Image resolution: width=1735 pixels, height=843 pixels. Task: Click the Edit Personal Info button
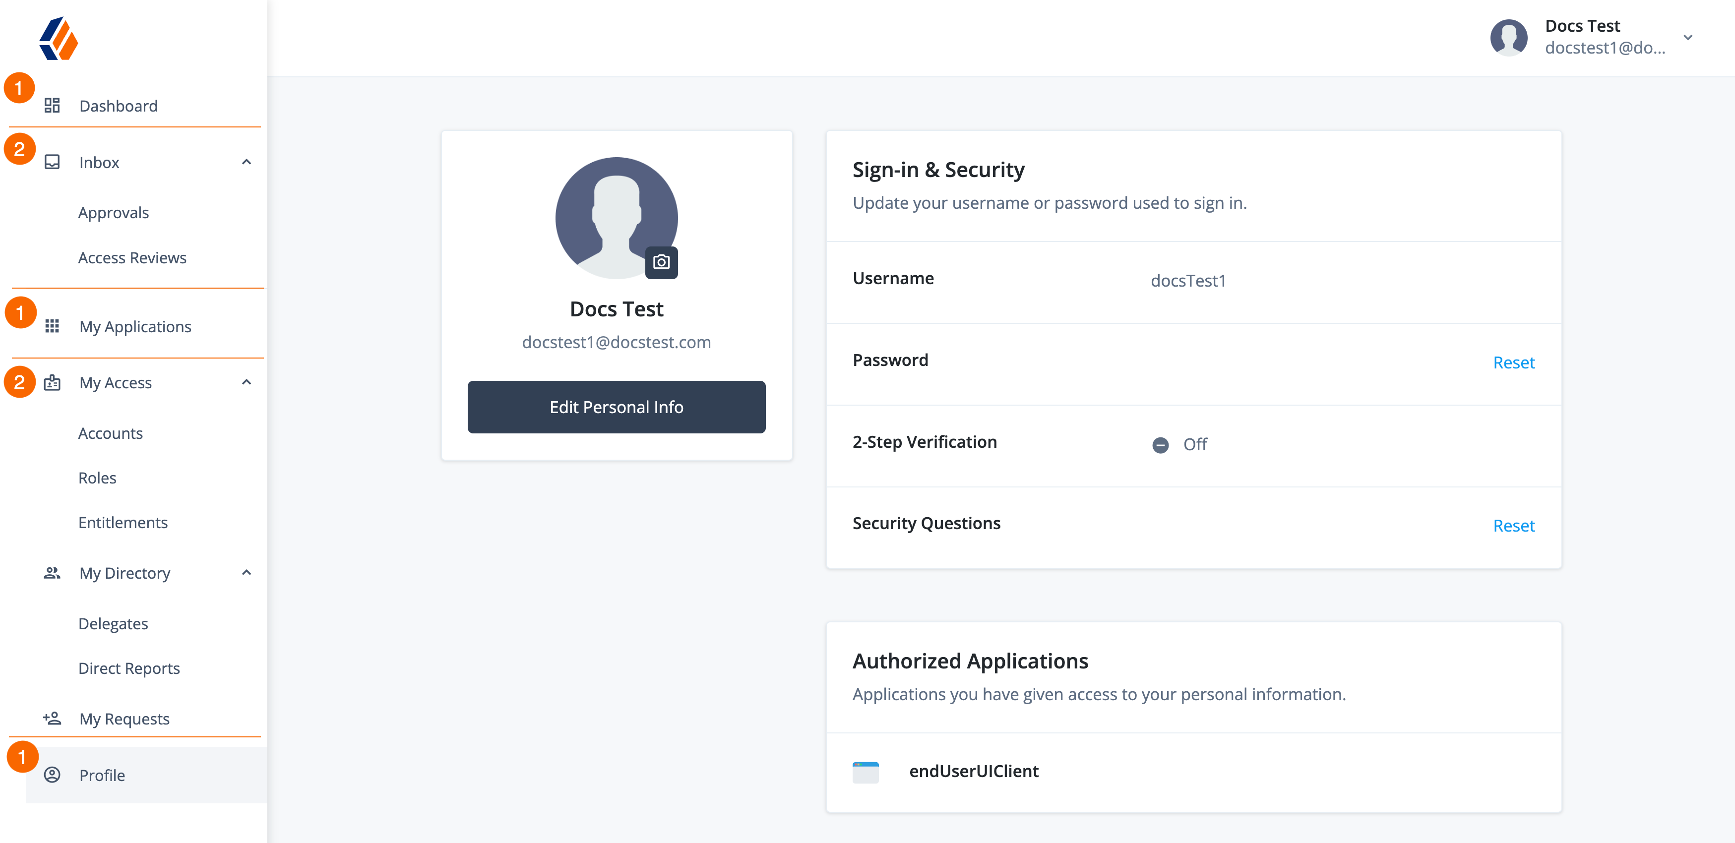click(617, 406)
